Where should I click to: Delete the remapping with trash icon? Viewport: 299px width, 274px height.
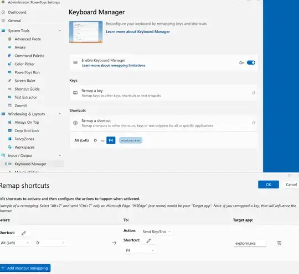point(279,243)
